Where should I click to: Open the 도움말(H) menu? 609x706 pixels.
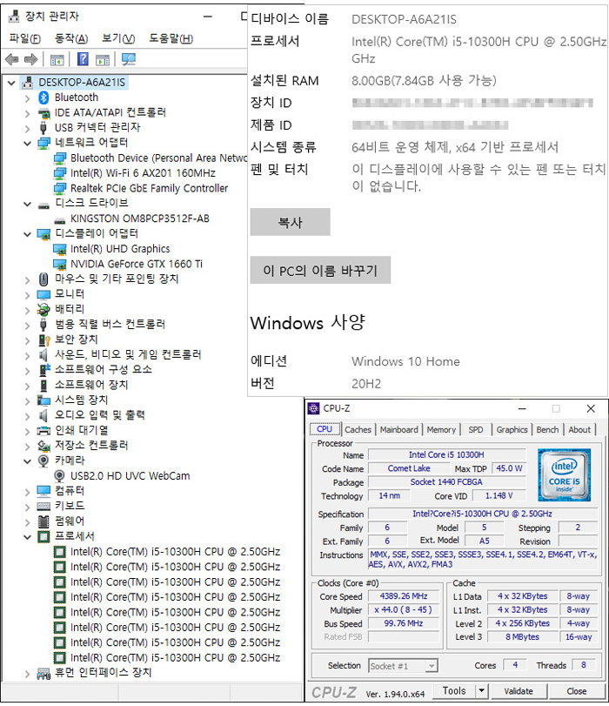tap(171, 38)
